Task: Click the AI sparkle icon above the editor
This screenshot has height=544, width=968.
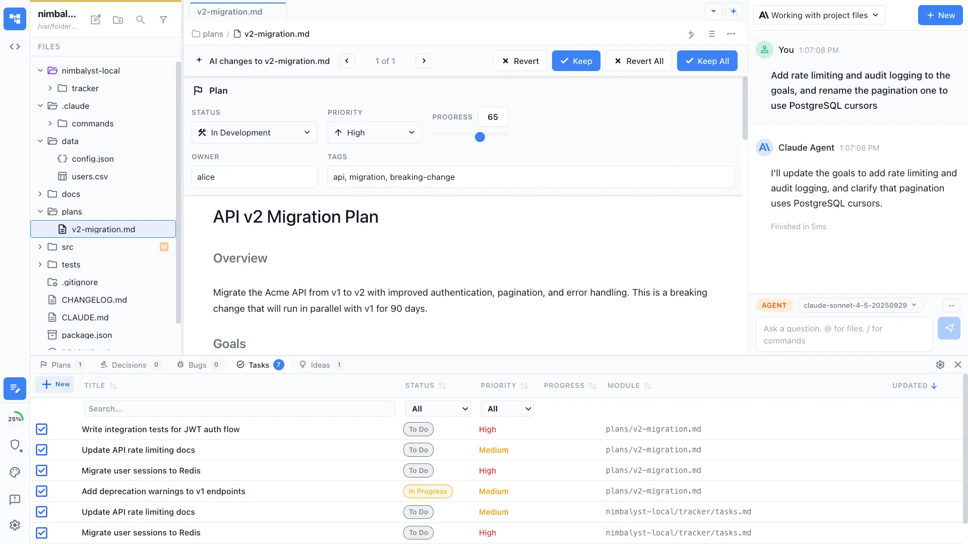Action: pyautogui.click(x=691, y=34)
